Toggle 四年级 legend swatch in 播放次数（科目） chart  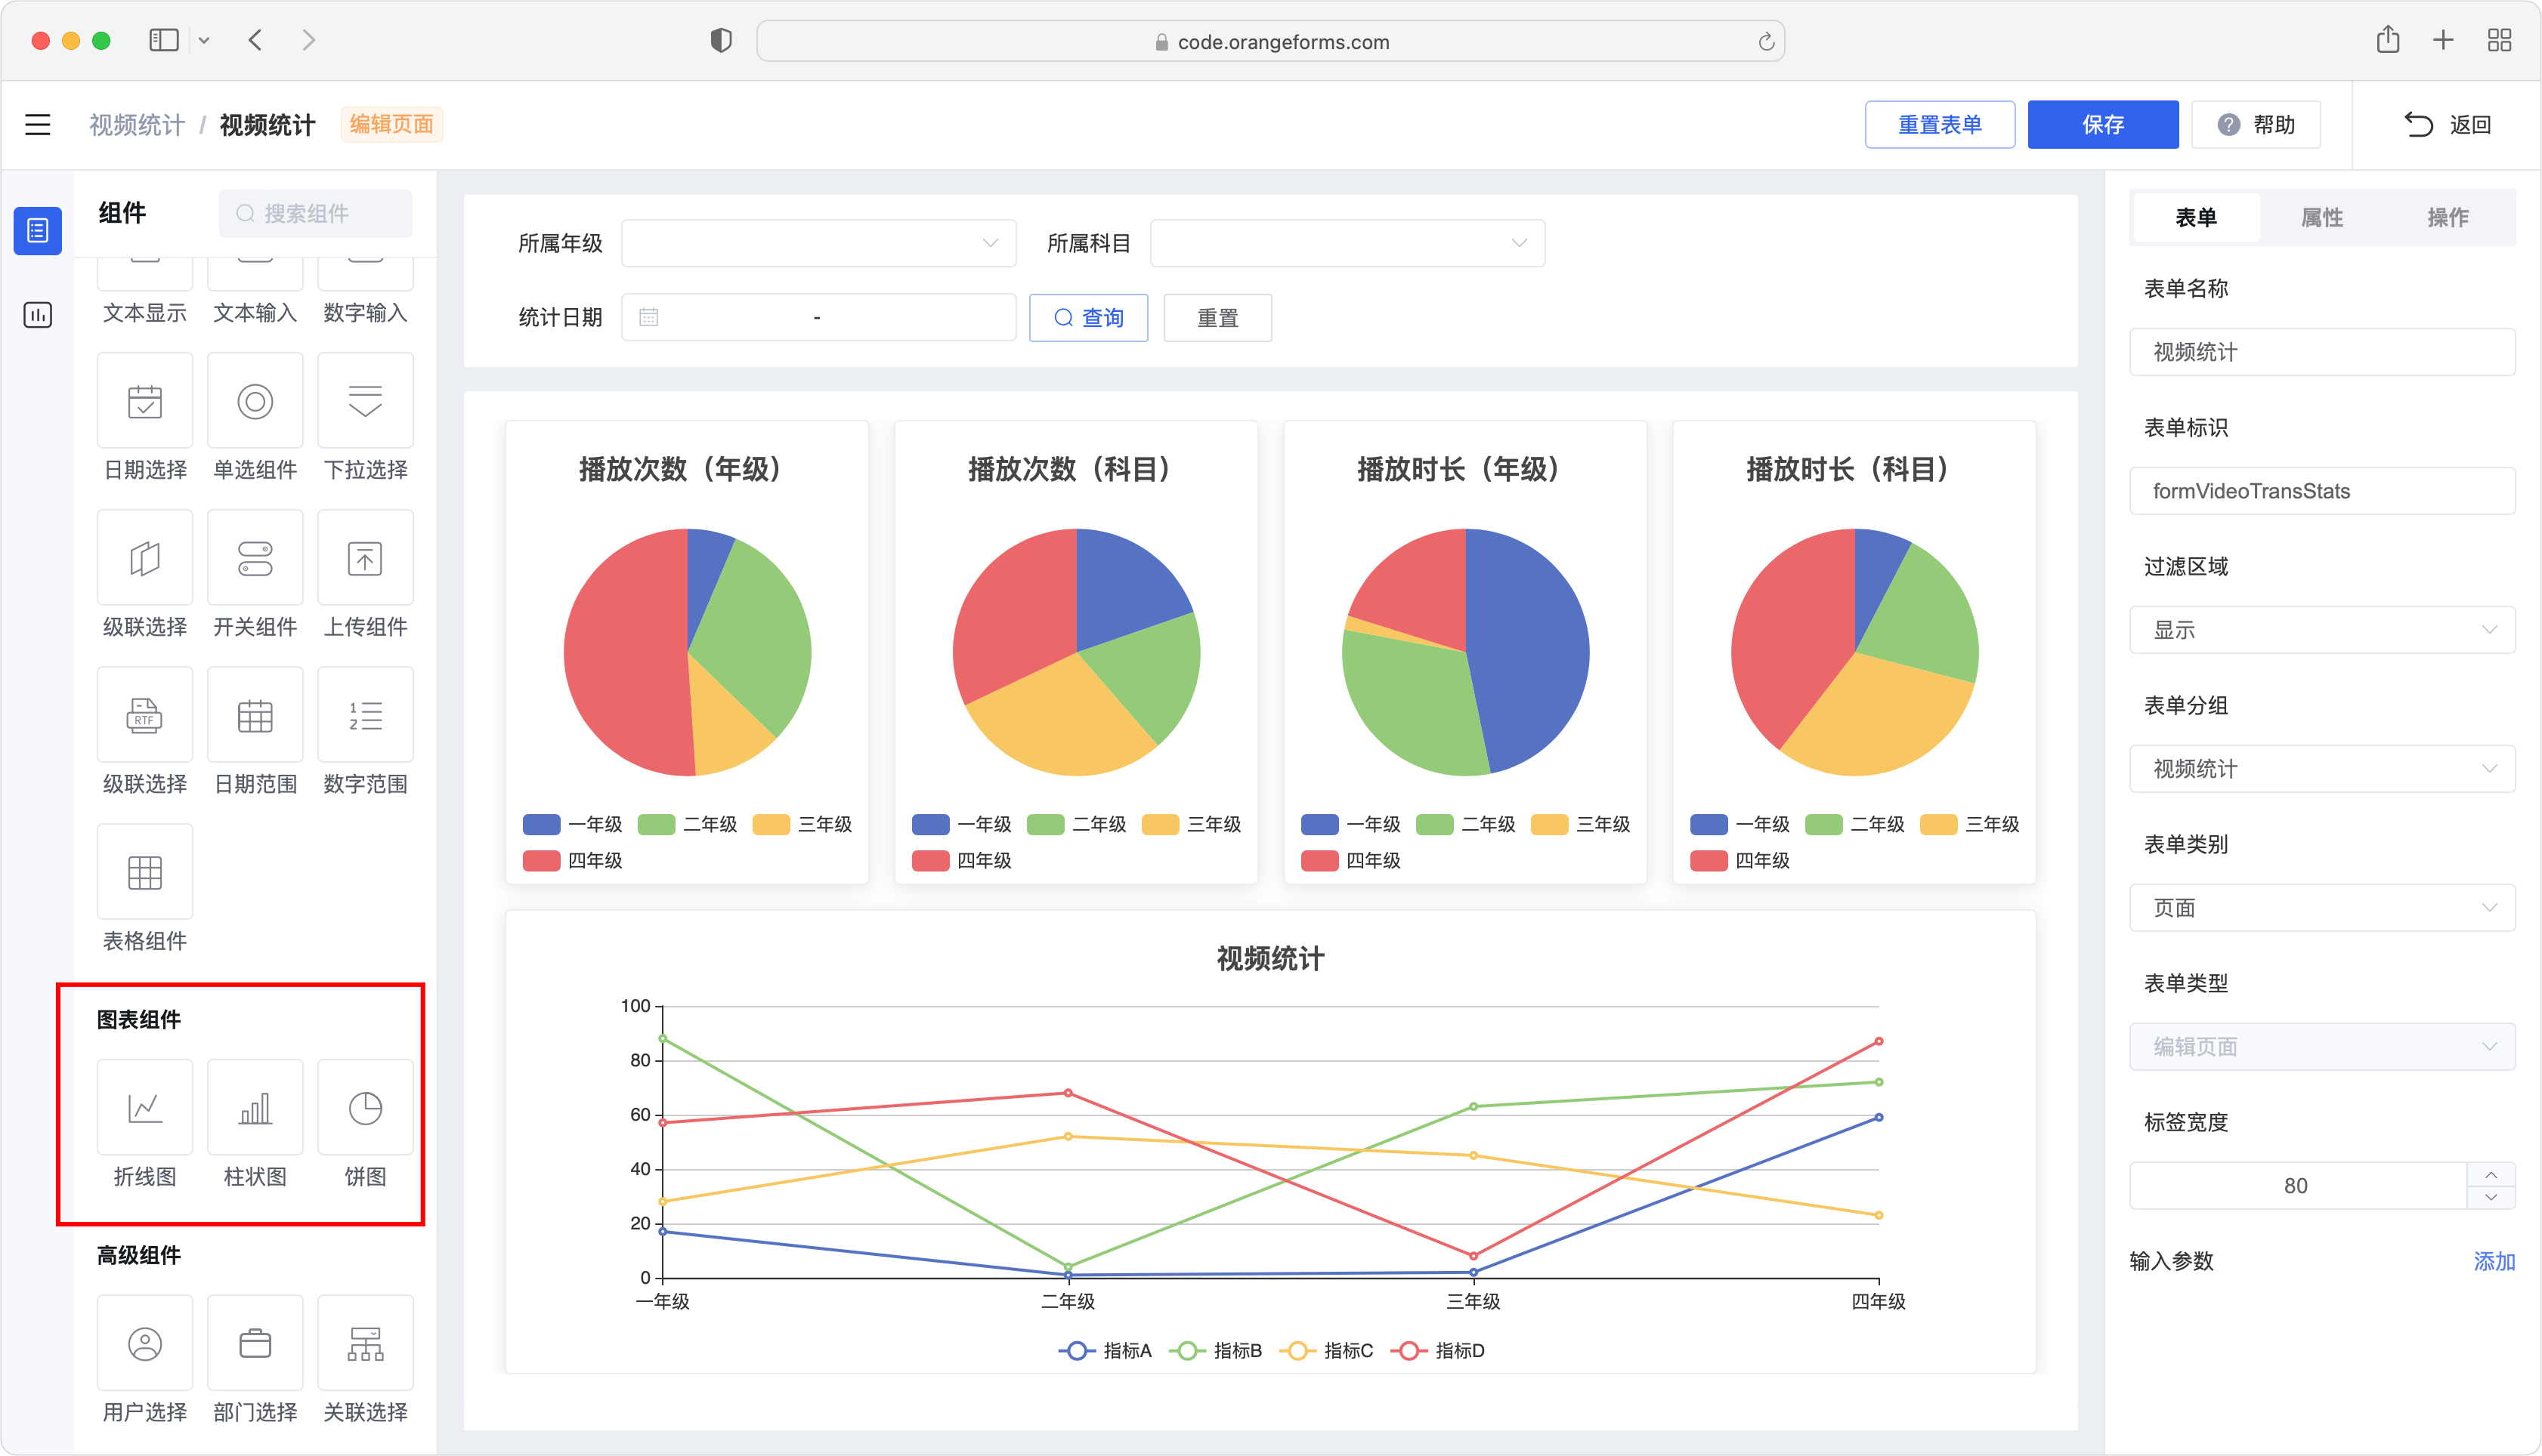pyautogui.click(x=930, y=860)
